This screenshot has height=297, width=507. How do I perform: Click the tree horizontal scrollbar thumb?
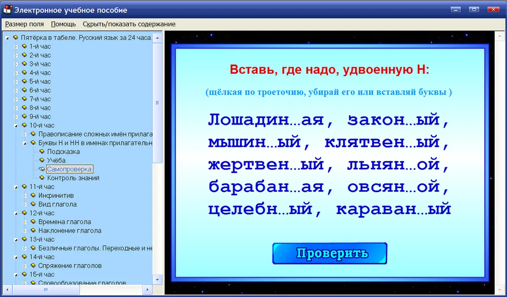coord(46,289)
